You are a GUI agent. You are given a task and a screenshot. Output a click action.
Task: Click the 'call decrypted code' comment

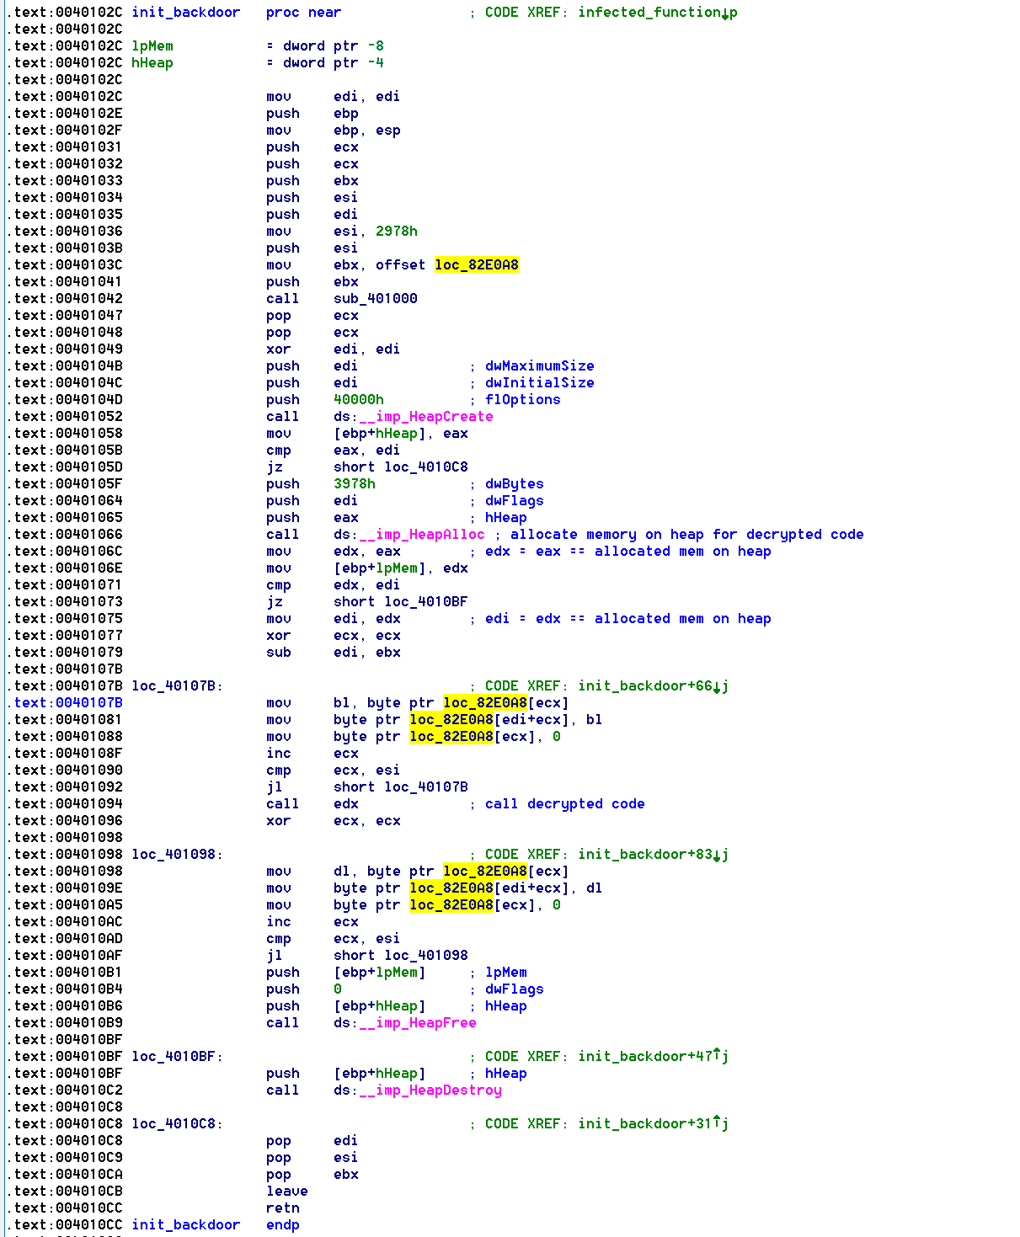564,804
